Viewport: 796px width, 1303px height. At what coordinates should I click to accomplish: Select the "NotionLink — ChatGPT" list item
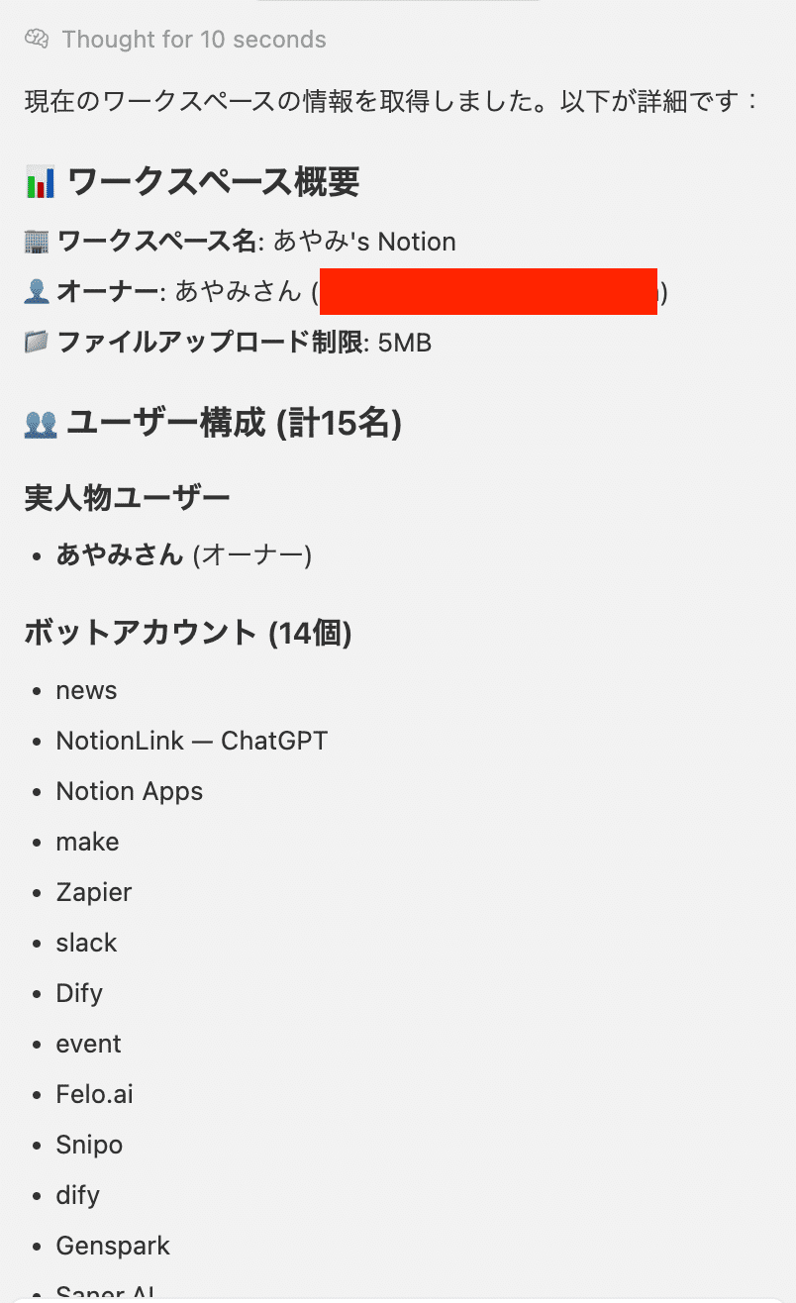click(x=191, y=741)
